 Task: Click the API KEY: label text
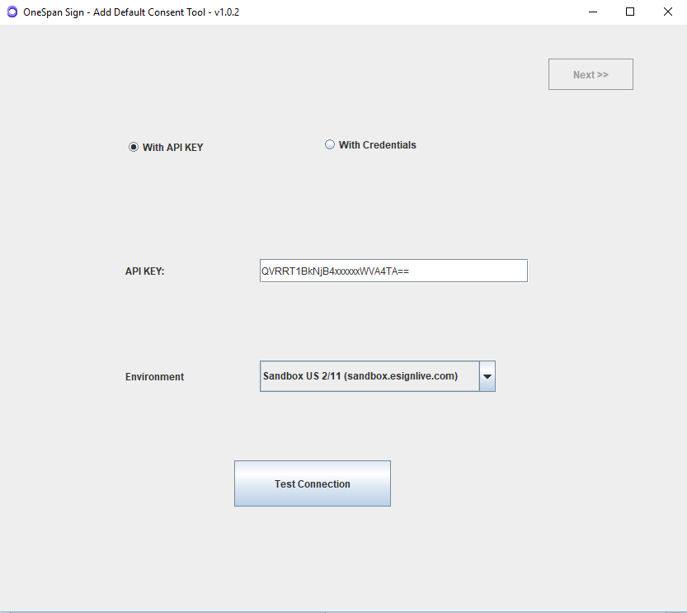[x=144, y=271]
